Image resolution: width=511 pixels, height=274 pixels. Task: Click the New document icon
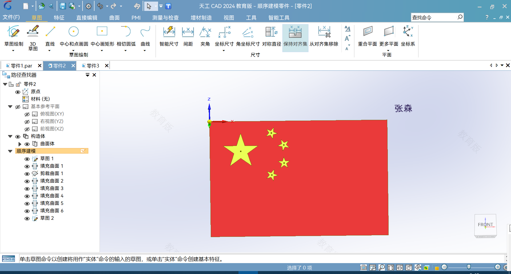(x=26, y=6)
